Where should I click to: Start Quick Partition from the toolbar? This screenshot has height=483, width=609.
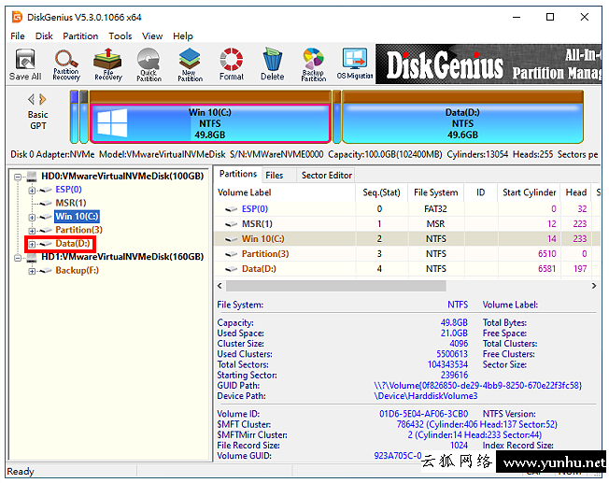(149, 64)
